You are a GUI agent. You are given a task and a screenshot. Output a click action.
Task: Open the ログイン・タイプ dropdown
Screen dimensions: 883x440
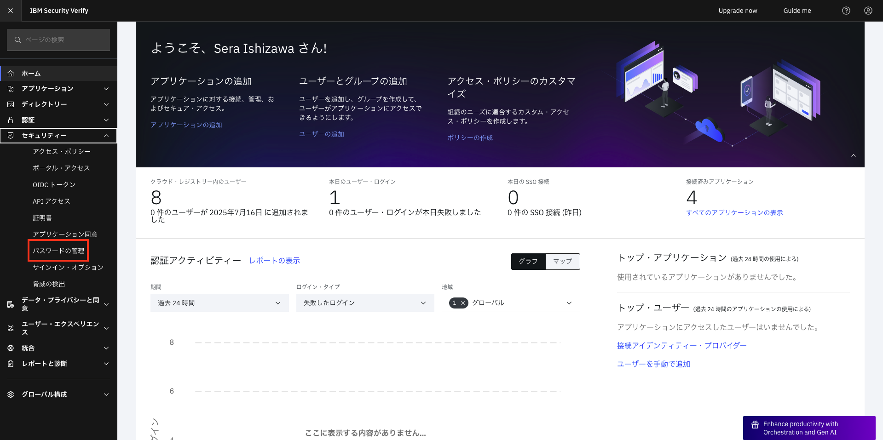(x=365, y=303)
